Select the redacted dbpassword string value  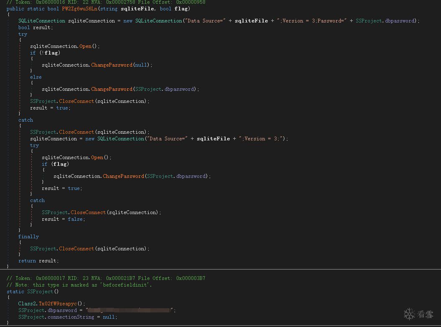[130, 310]
